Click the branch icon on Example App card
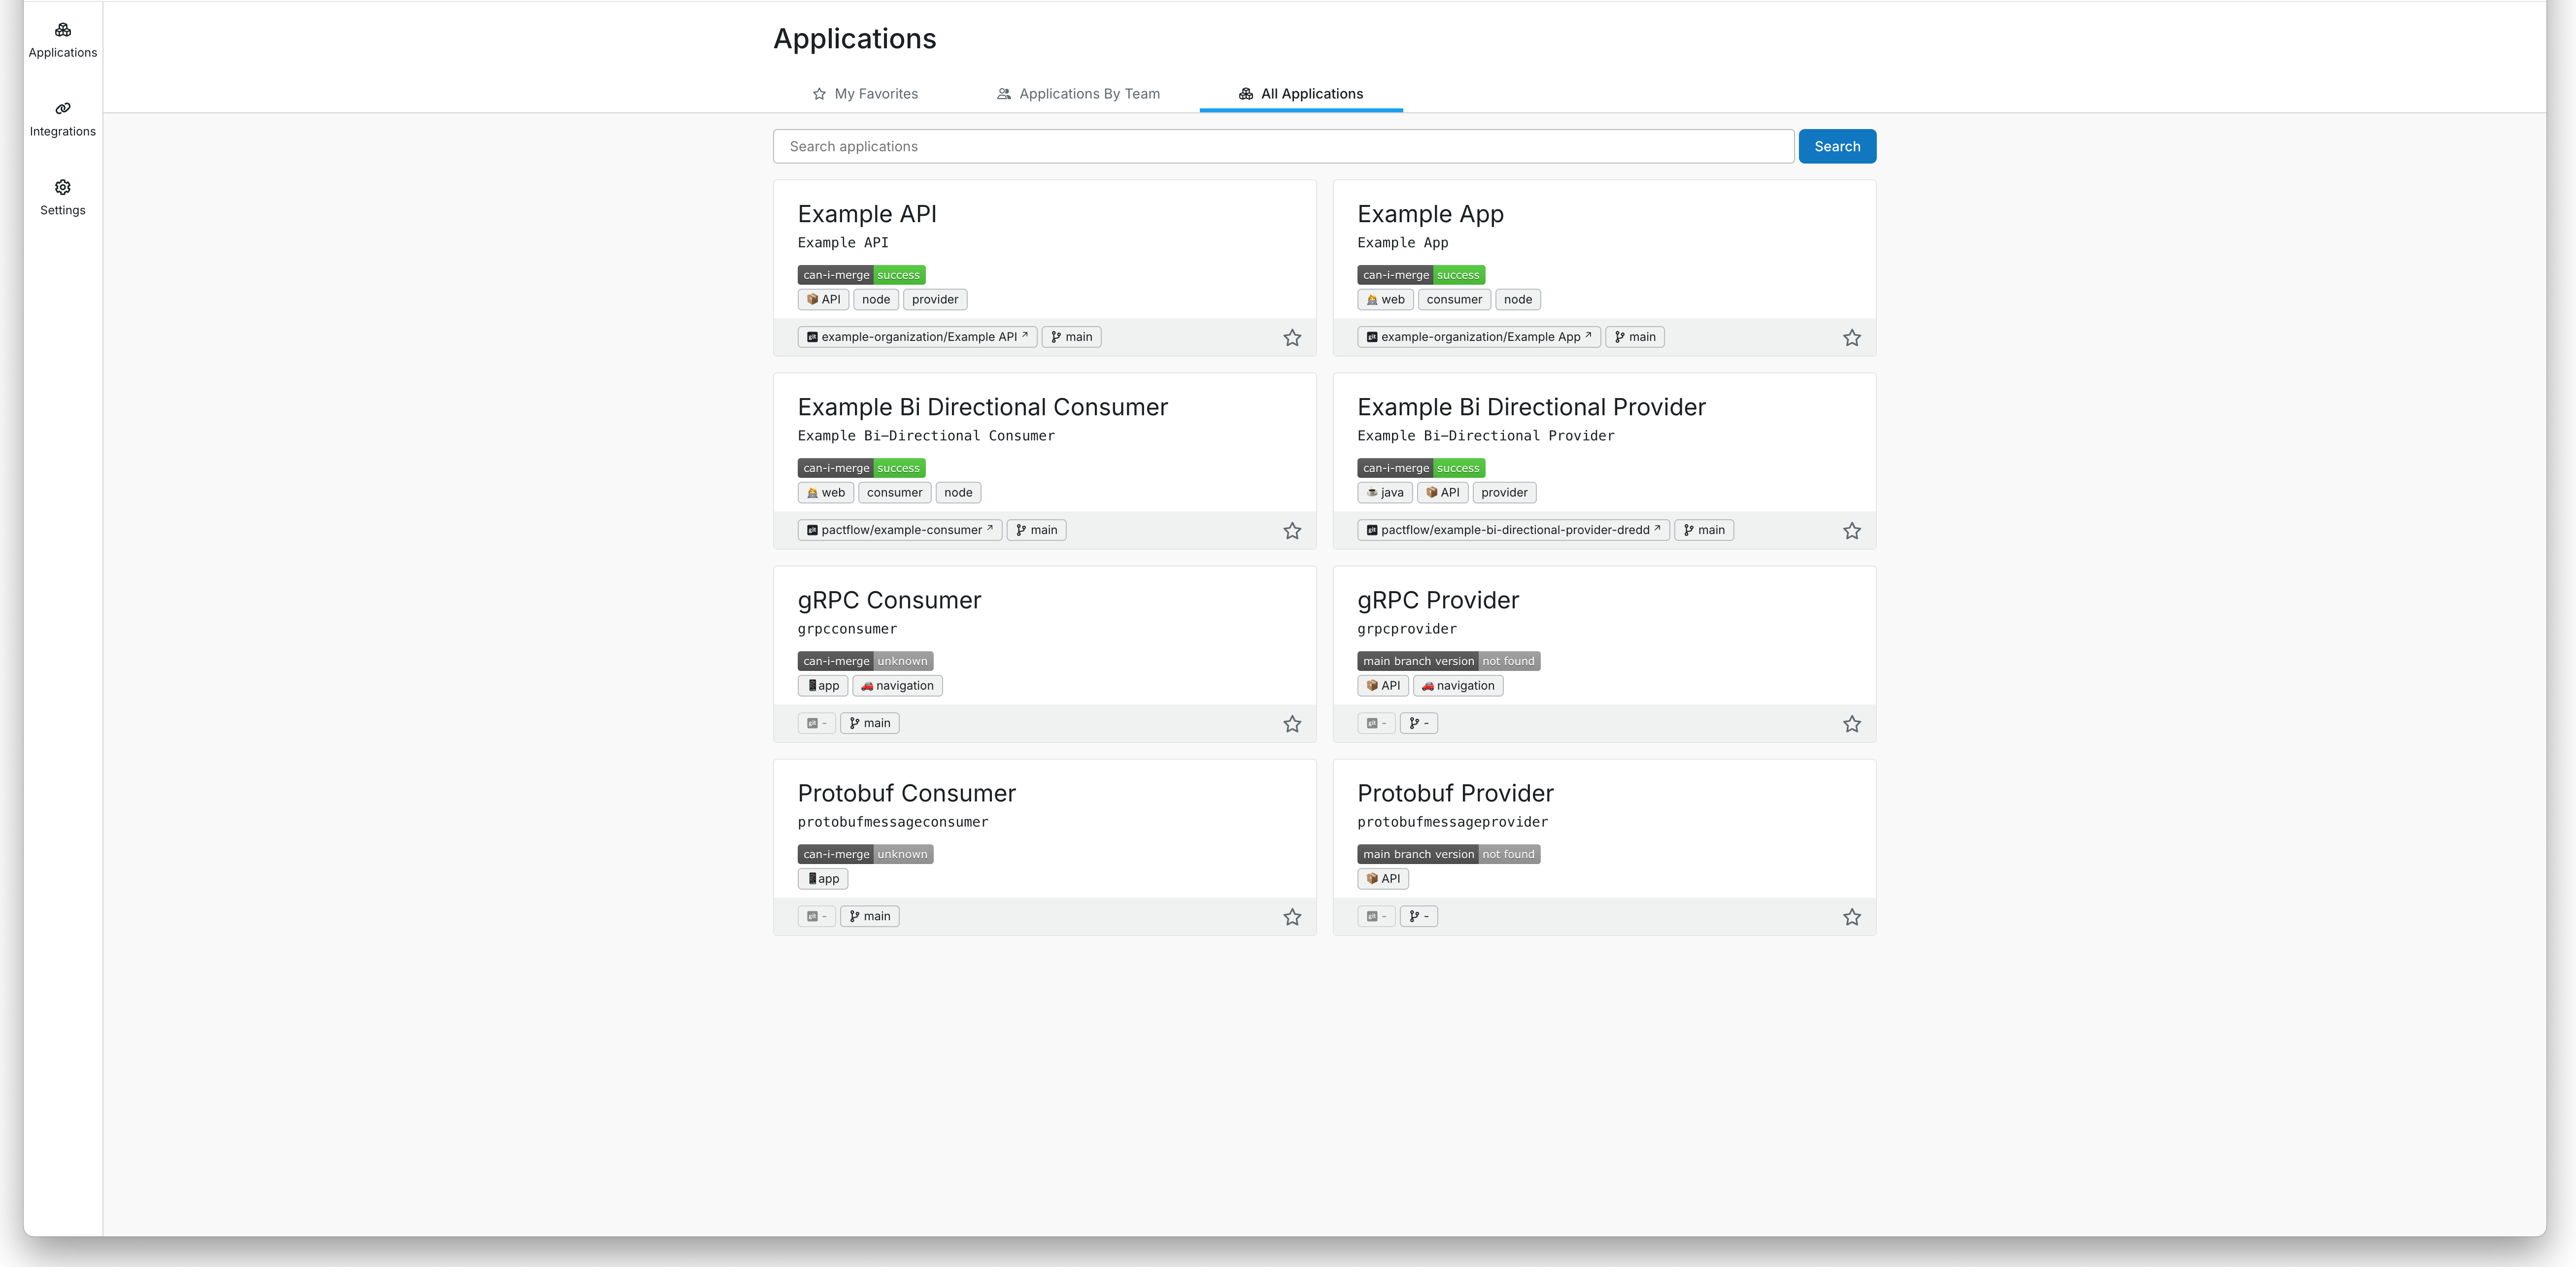The image size is (2576, 1267). (1618, 336)
